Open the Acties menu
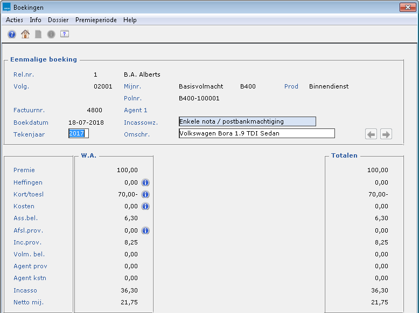 click(x=15, y=20)
